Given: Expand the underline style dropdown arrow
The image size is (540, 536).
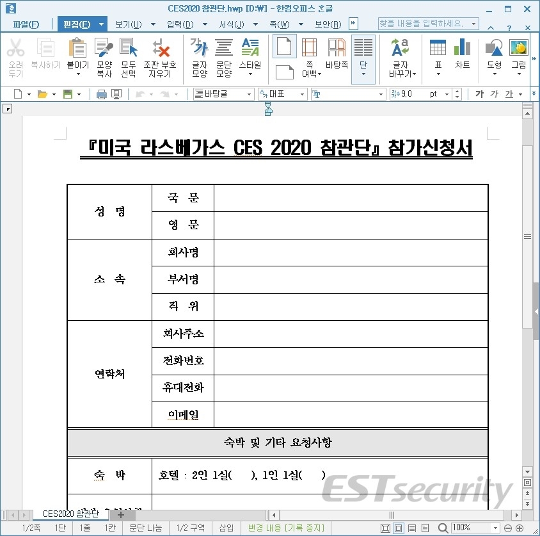Looking at the screenshot, I should pyautogui.click(x=520, y=94).
